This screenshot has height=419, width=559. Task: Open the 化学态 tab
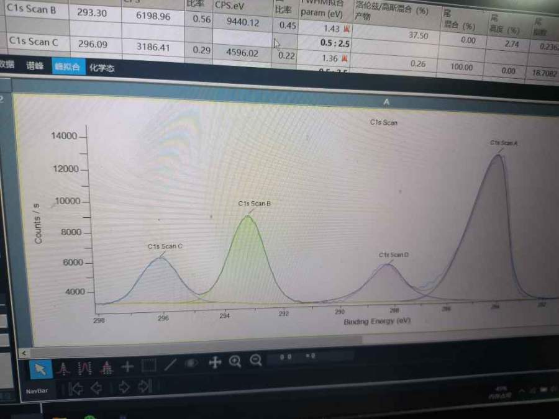pos(101,68)
